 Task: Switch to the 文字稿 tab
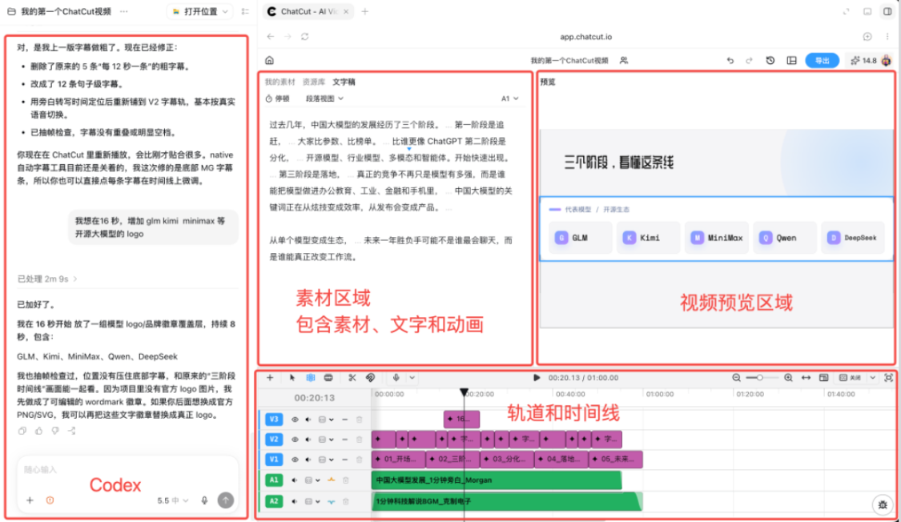344,82
